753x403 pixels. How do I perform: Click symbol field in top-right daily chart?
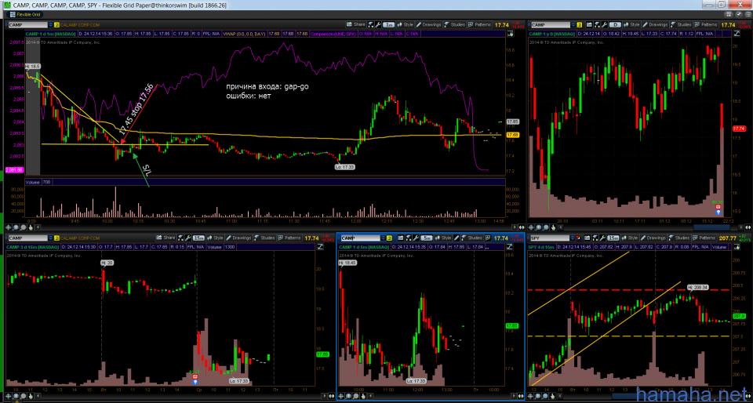(551, 24)
